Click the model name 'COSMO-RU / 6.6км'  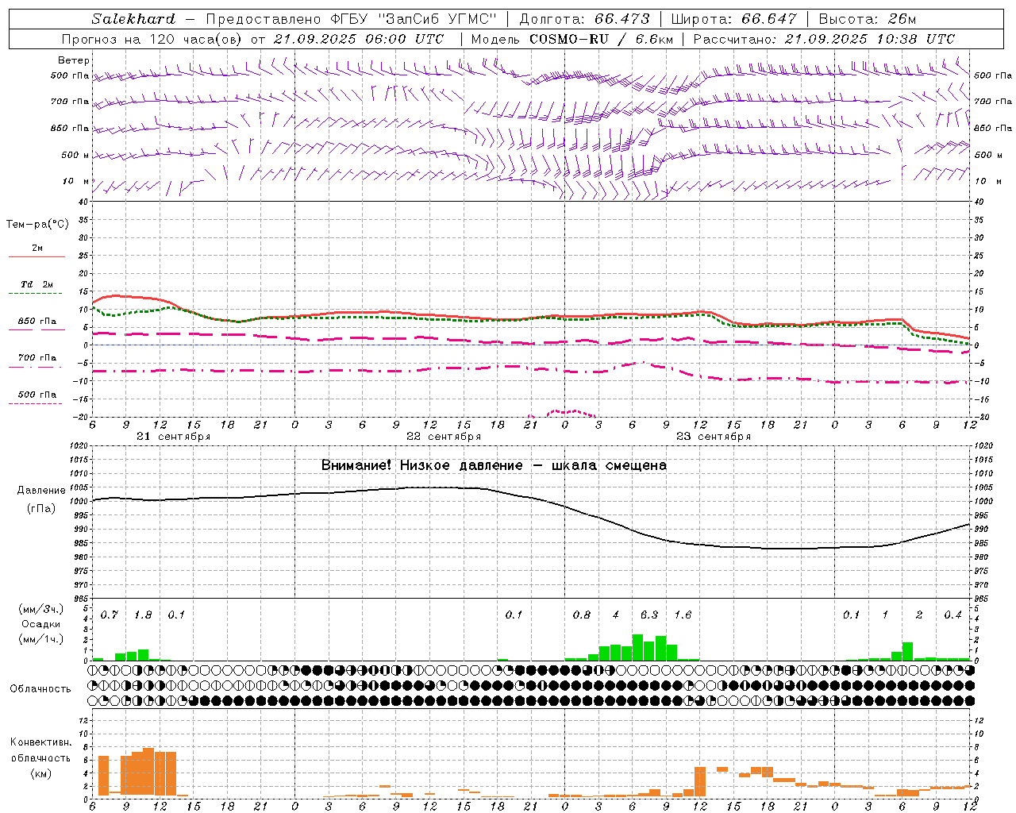pos(602,39)
